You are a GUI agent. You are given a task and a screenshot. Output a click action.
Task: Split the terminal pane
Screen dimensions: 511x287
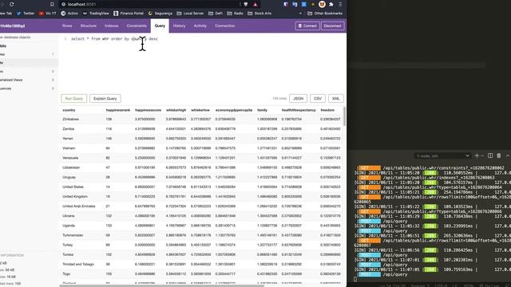[490, 156]
